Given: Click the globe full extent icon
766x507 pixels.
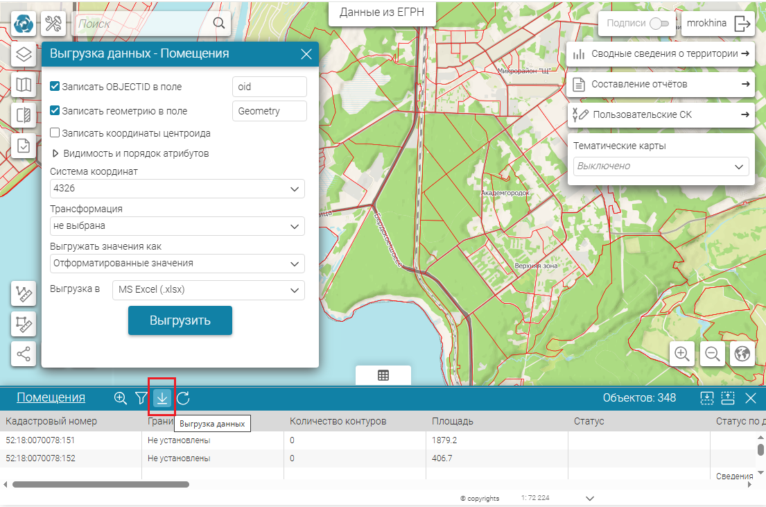Looking at the screenshot, I should (742, 354).
